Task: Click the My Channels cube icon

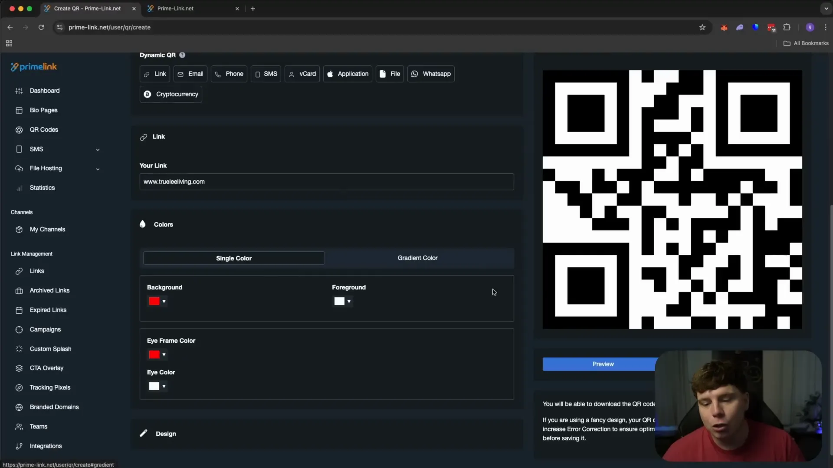Action: tap(19, 230)
